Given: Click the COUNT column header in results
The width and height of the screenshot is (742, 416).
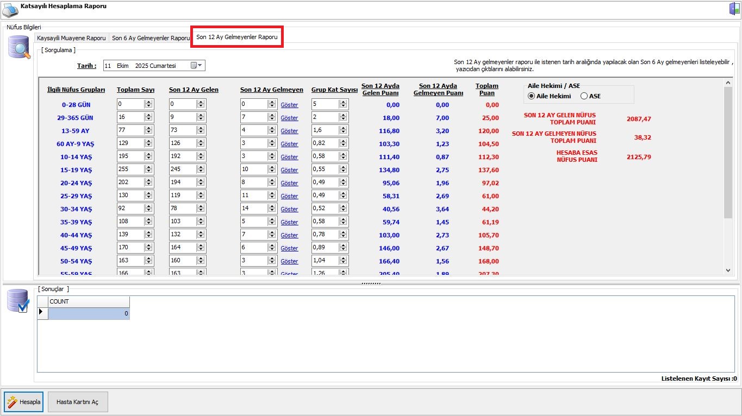Looking at the screenshot, I should pos(89,301).
